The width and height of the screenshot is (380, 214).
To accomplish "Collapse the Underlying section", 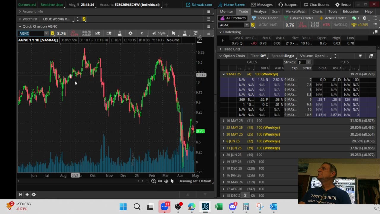I will tap(220, 32).
